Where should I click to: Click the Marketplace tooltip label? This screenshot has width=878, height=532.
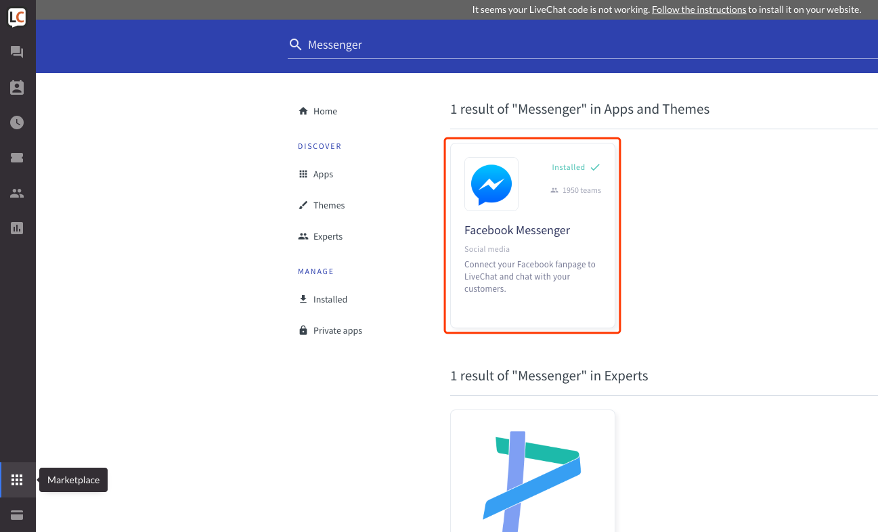[73, 480]
